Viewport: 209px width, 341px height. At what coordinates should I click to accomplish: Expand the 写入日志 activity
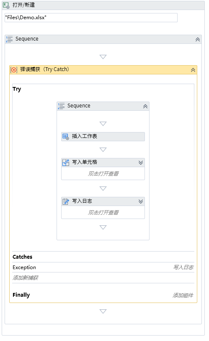click(141, 201)
